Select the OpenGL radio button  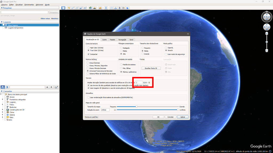[166, 48]
